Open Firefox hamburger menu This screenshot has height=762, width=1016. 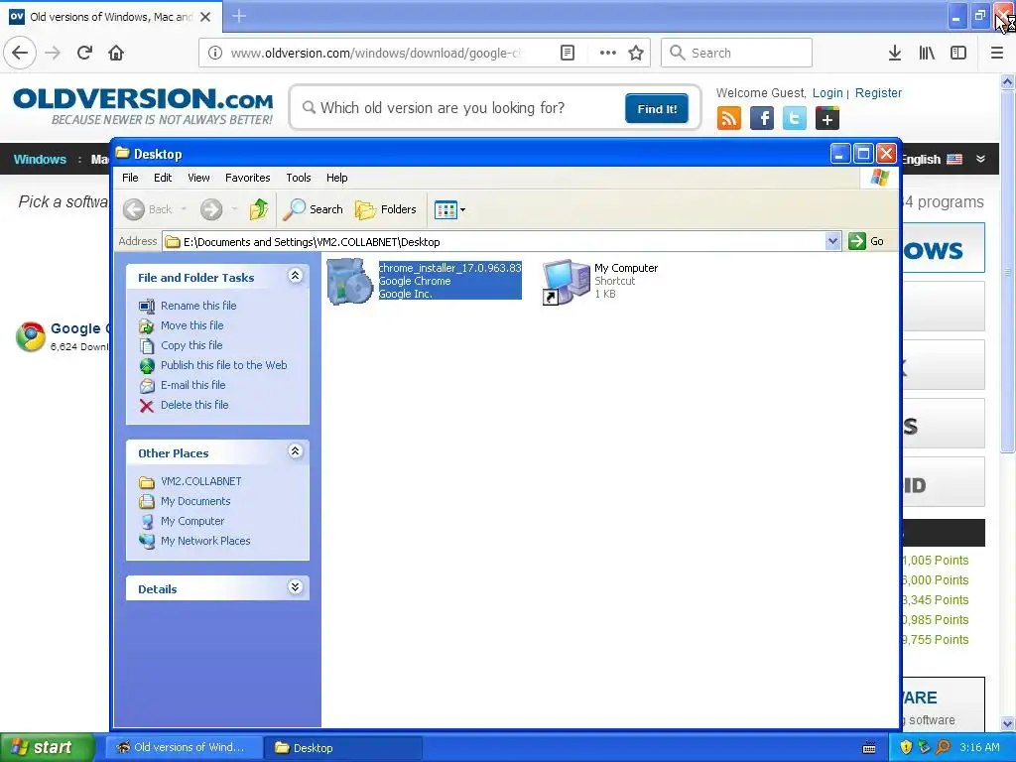(x=997, y=53)
